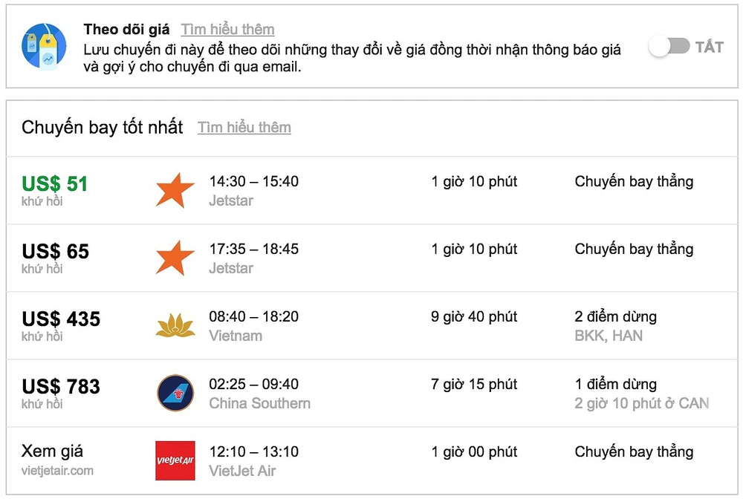Viewport: 743px width, 499px height.
Task: Expand the 02:25 – 09:40 China Southern flight
Action: [253, 385]
